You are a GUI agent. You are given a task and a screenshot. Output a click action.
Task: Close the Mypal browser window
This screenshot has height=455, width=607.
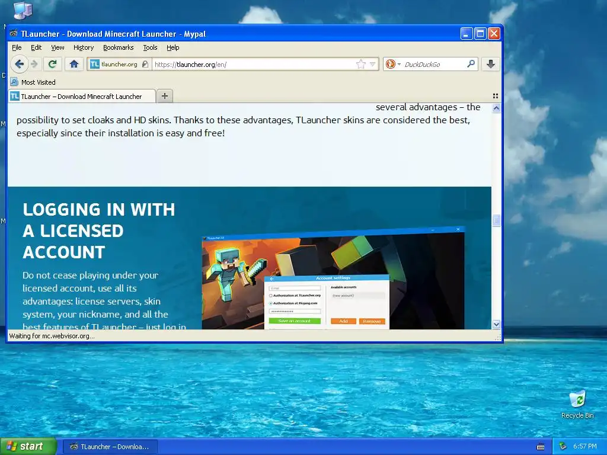[494, 34]
